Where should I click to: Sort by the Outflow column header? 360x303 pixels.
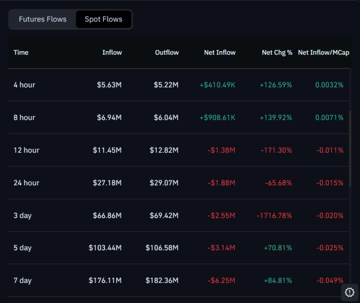coord(167,52)
